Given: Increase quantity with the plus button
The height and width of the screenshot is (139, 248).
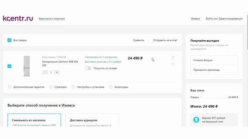Looking at the screenshot, I should (57, 72).
